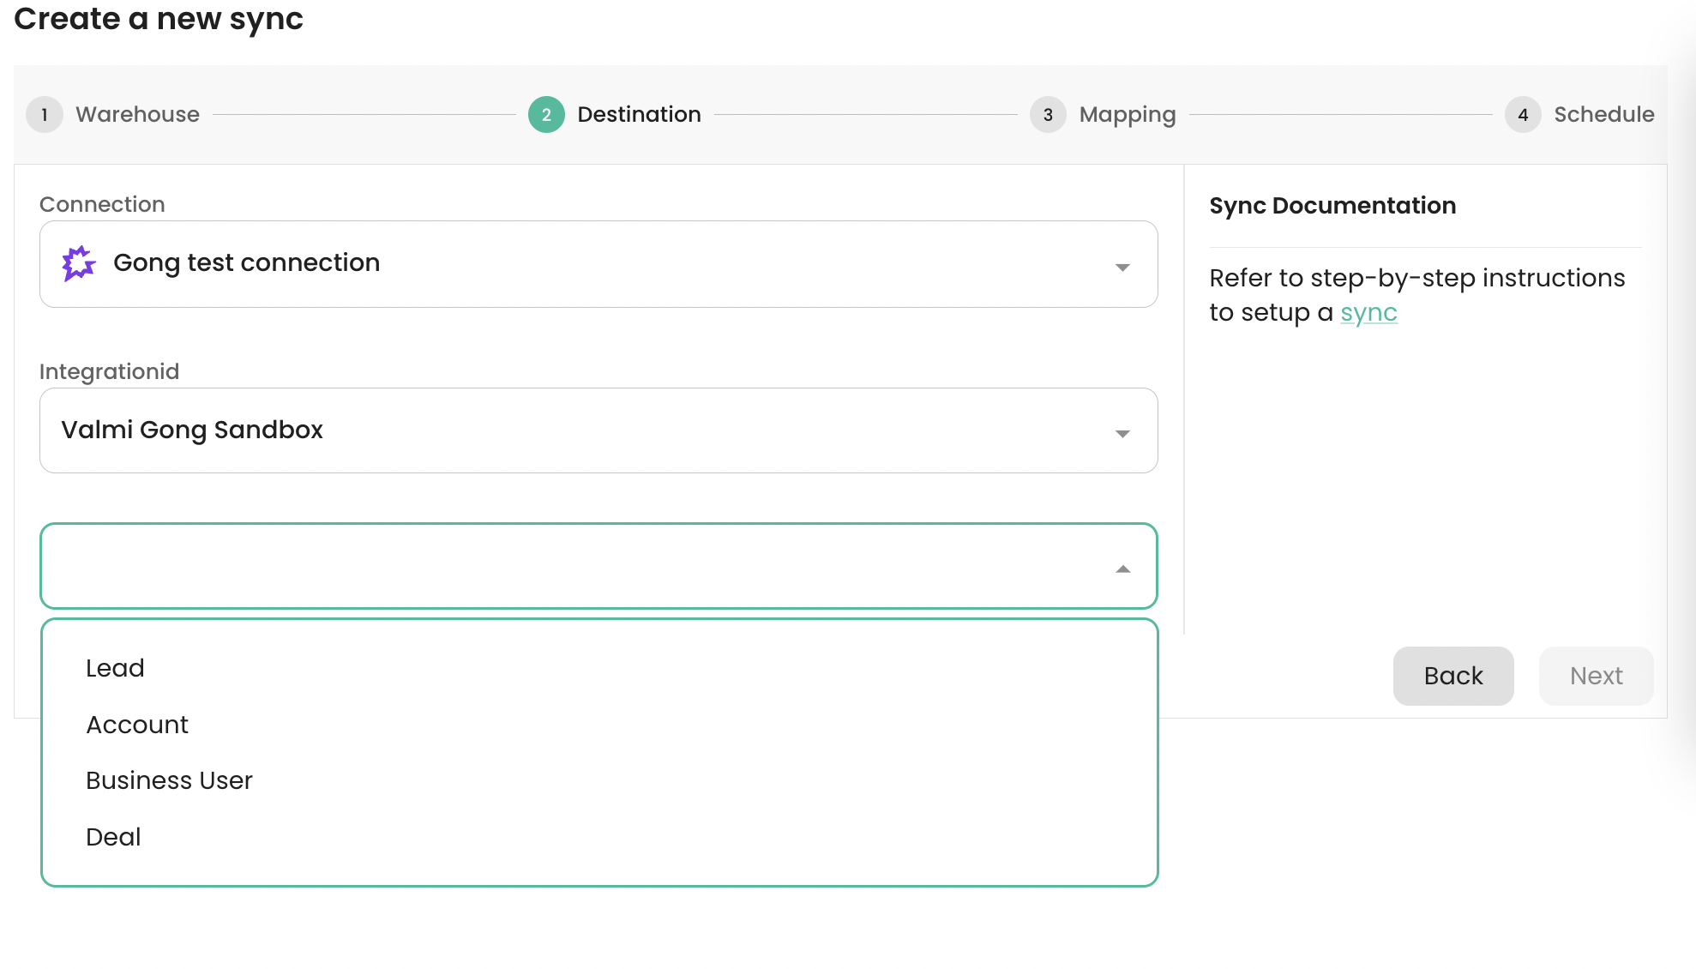Expand the Connection dropdown arrow
Image resolution: width=1696 pixels, height=969 pixels.
(x=1122, y=268)
